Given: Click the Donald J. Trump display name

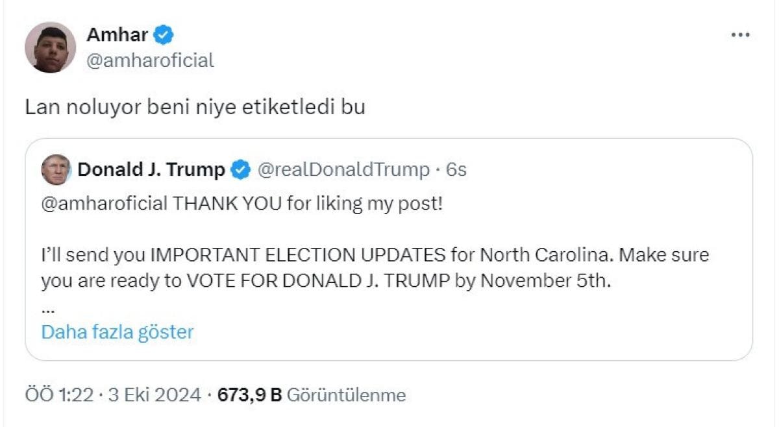Looking at the screenshot, I should click(151, 170).
